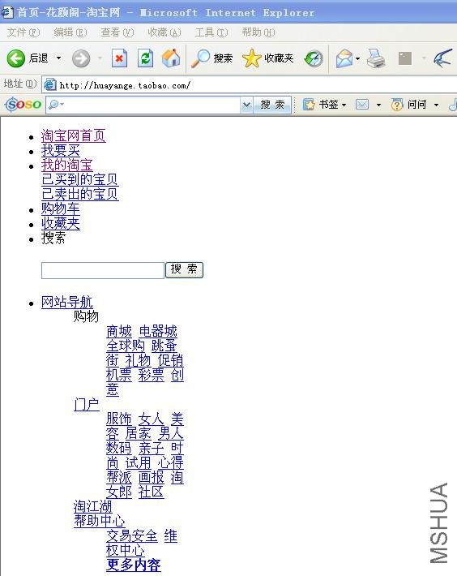Open the 社区 link
457x576 pixels.
pyautogui.click(x=151, y=492)
